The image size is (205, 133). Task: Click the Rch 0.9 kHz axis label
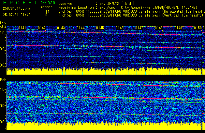(3, 105)
